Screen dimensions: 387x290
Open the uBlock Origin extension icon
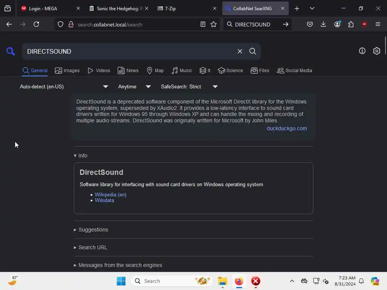364,24
